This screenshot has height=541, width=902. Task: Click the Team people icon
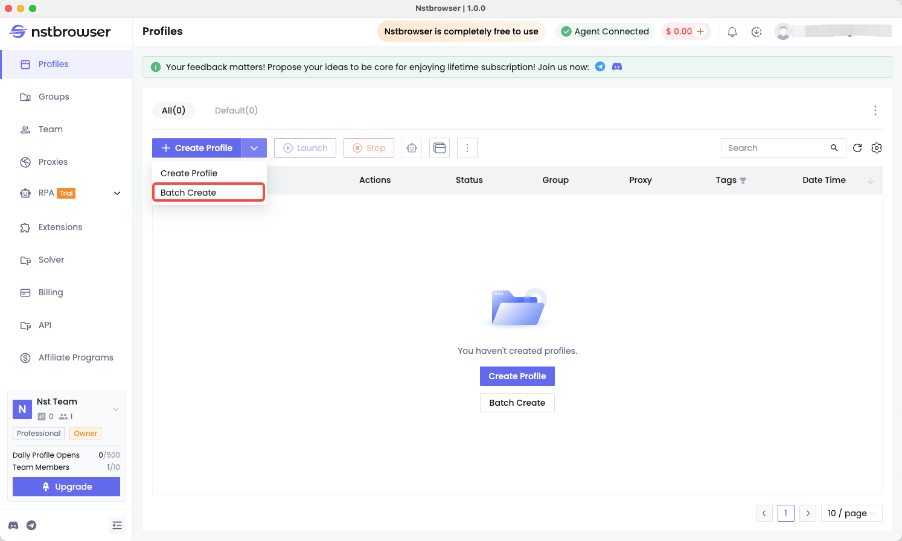(x=25, y=129)
